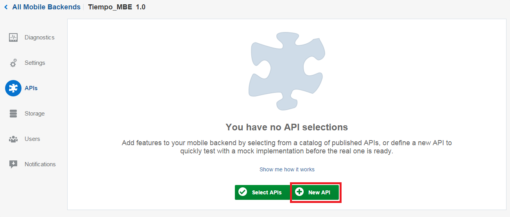This screenshot has height=217, width=510.
Task: Open the Notifications section
Action: (40, 164)
